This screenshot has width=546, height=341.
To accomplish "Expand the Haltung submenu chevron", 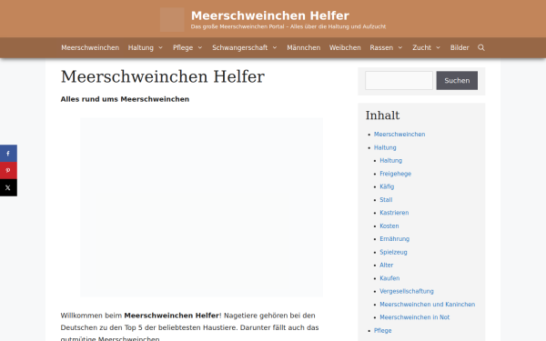I will pos(160,47).
